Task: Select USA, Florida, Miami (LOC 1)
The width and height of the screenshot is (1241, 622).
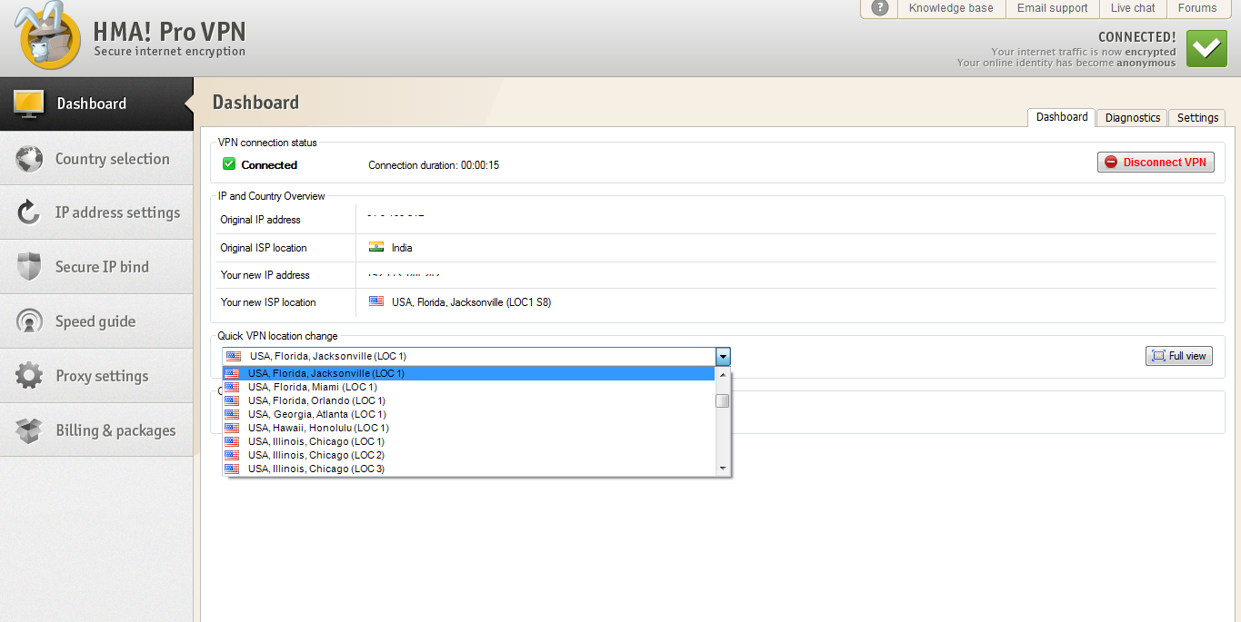Action: coord(469,387)
